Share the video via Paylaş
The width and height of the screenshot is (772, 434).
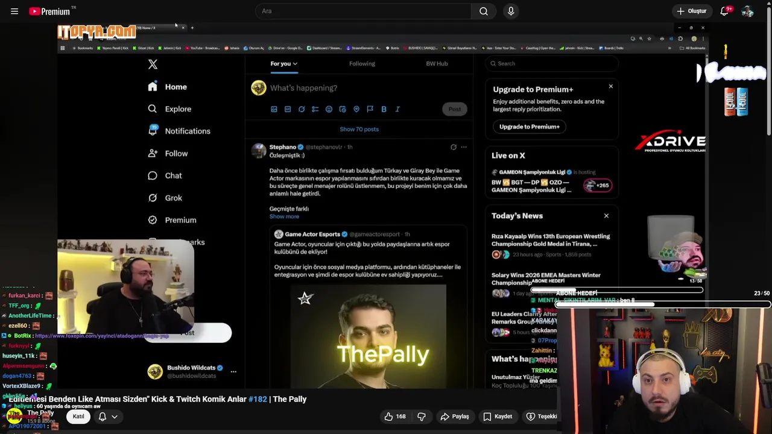(455, 417)
